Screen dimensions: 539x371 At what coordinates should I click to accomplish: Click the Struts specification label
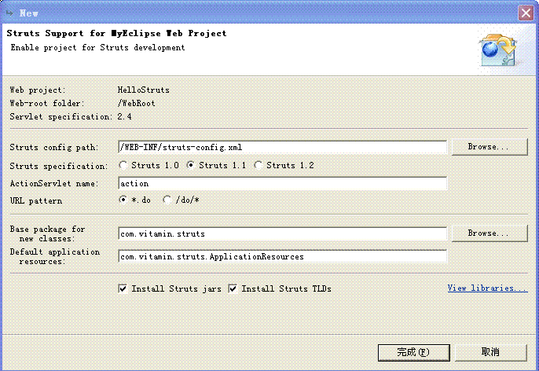[58, 166]
